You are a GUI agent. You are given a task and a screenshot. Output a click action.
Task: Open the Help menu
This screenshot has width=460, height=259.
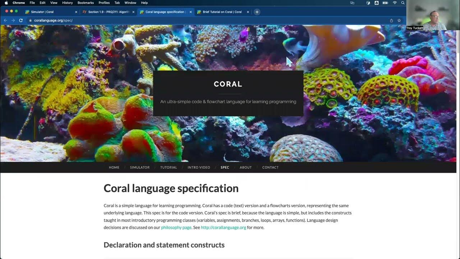(x=144, y=3)
